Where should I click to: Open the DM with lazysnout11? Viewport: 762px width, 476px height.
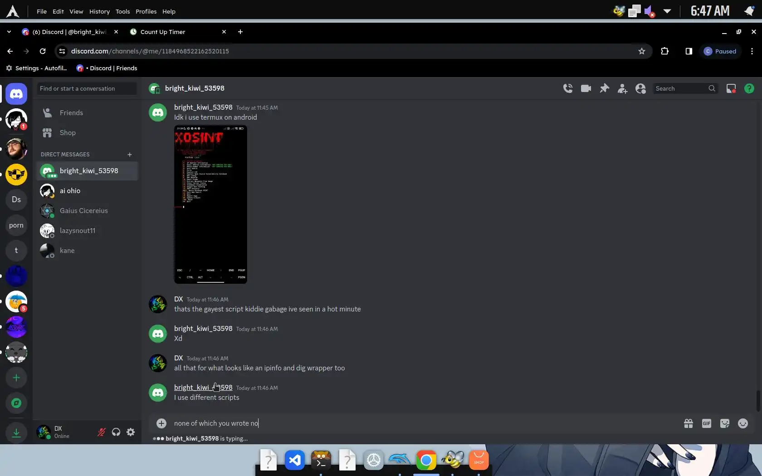[87, 231]
